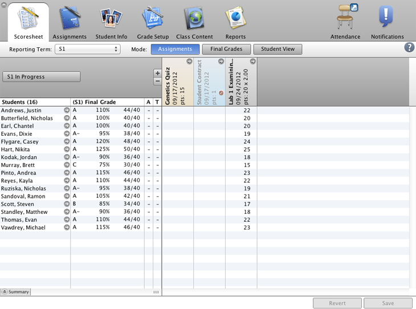The image size is (416, 309).
Task: Check Notifications in the toolbar
Action: (x=387, y=23)
